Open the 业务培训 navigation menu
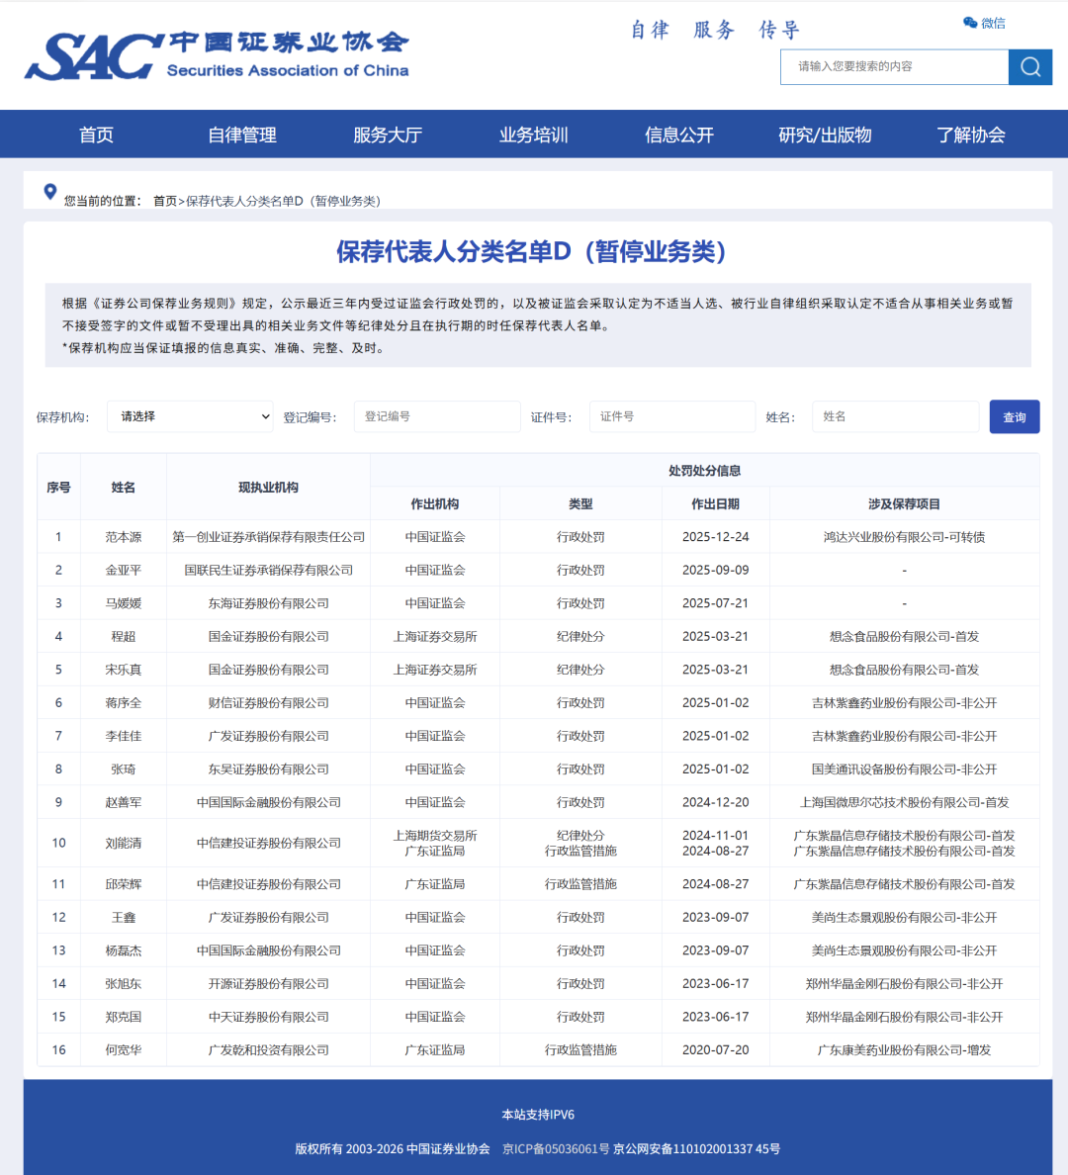1068x1175 pixels. click(534, 135)
